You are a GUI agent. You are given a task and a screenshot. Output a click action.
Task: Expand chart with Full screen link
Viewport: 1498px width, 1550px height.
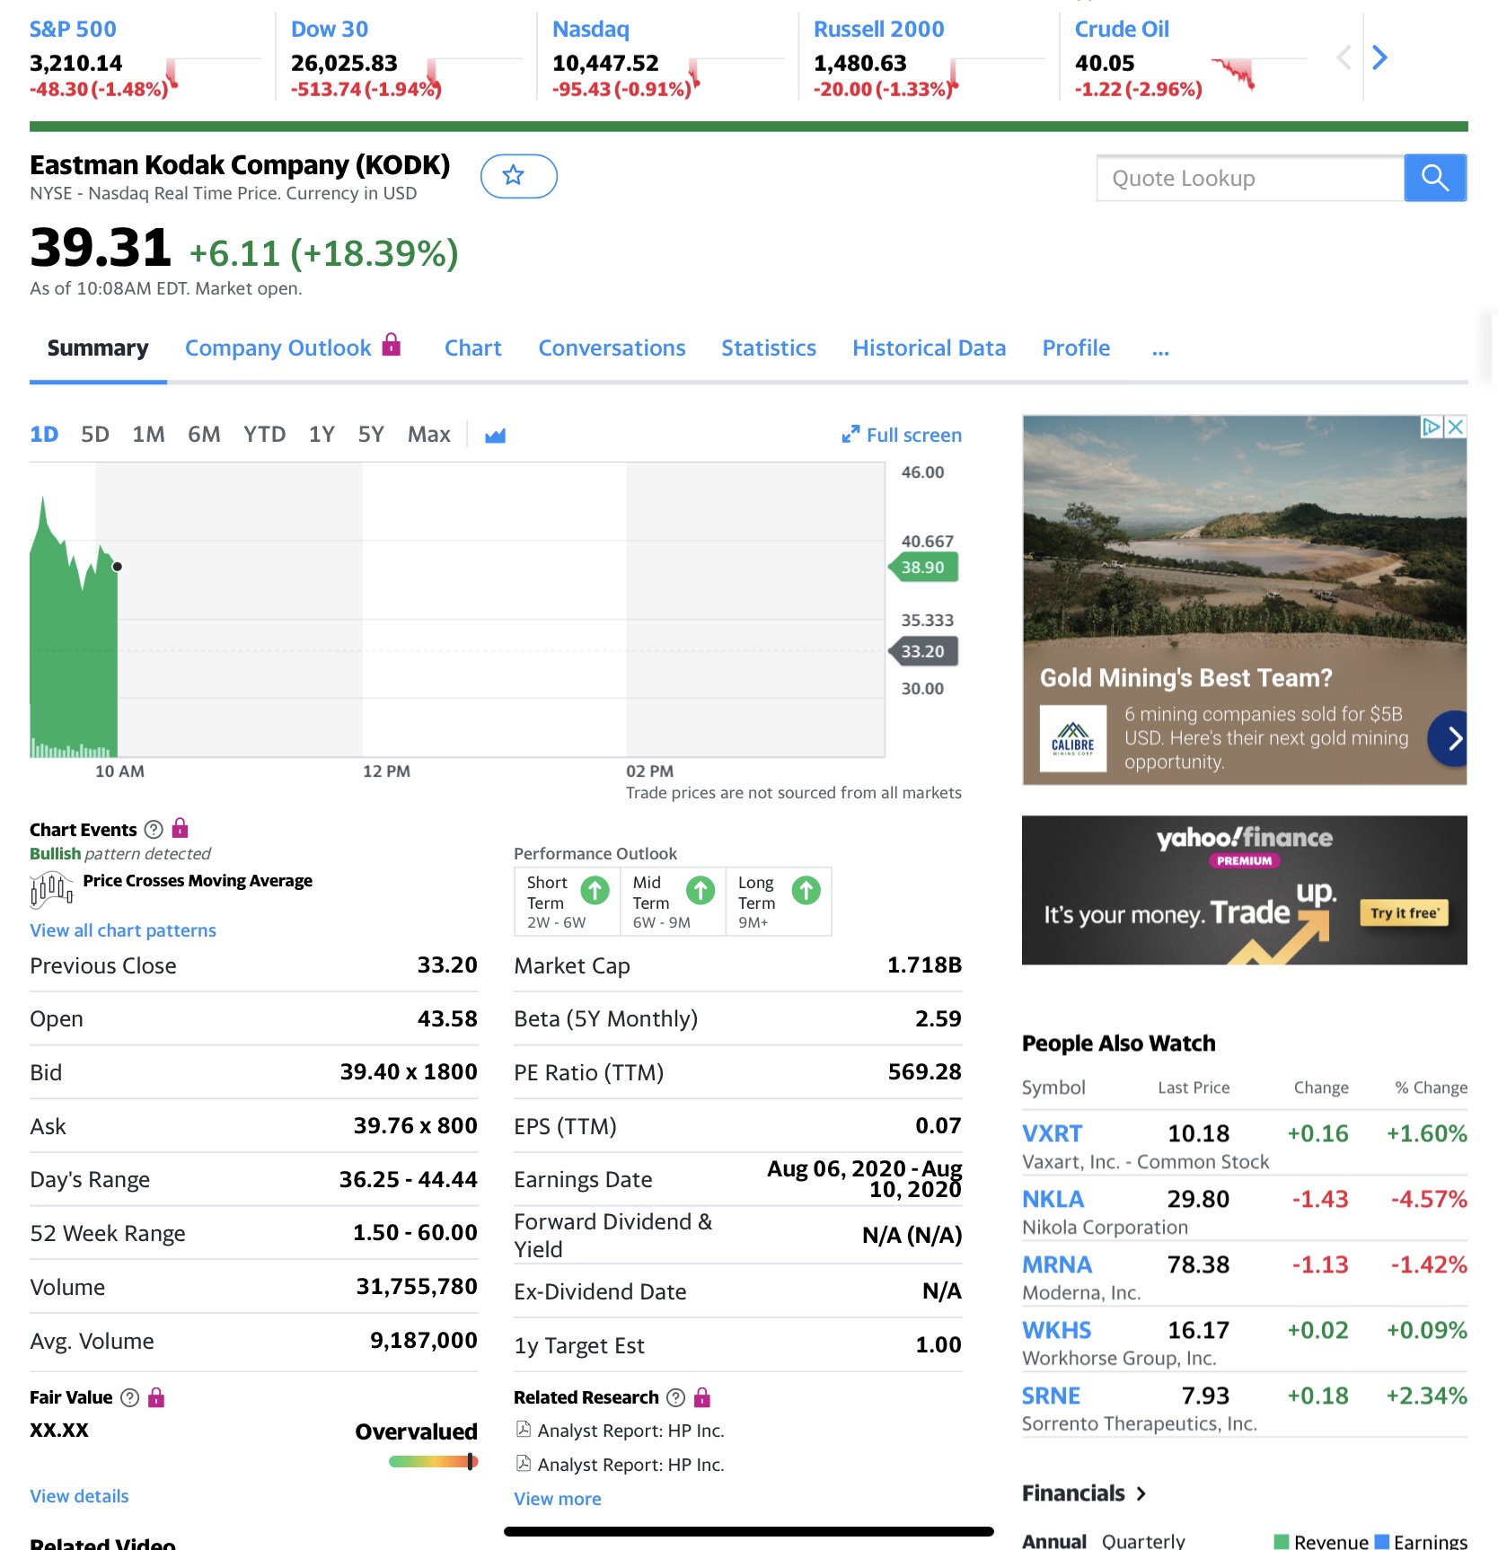[x=902, y=436]
